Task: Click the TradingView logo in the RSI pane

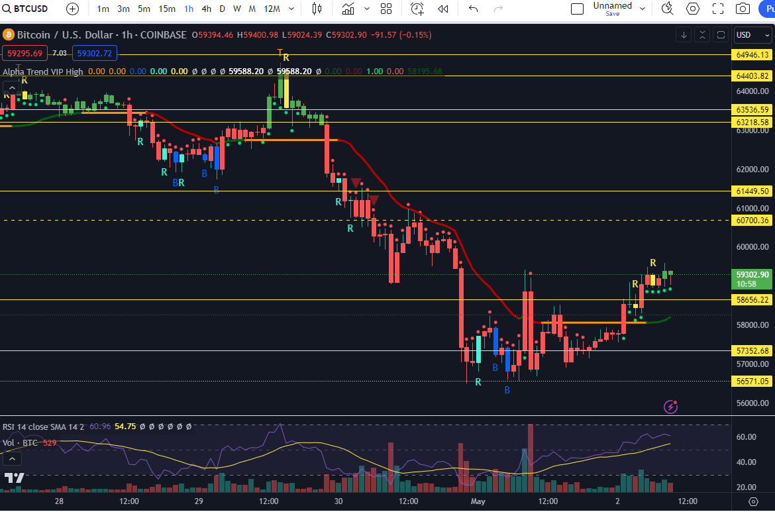Action: (15, 478)
